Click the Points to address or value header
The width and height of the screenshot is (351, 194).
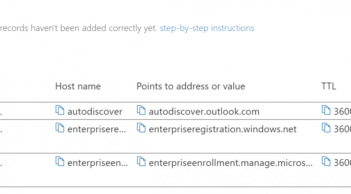191,86
